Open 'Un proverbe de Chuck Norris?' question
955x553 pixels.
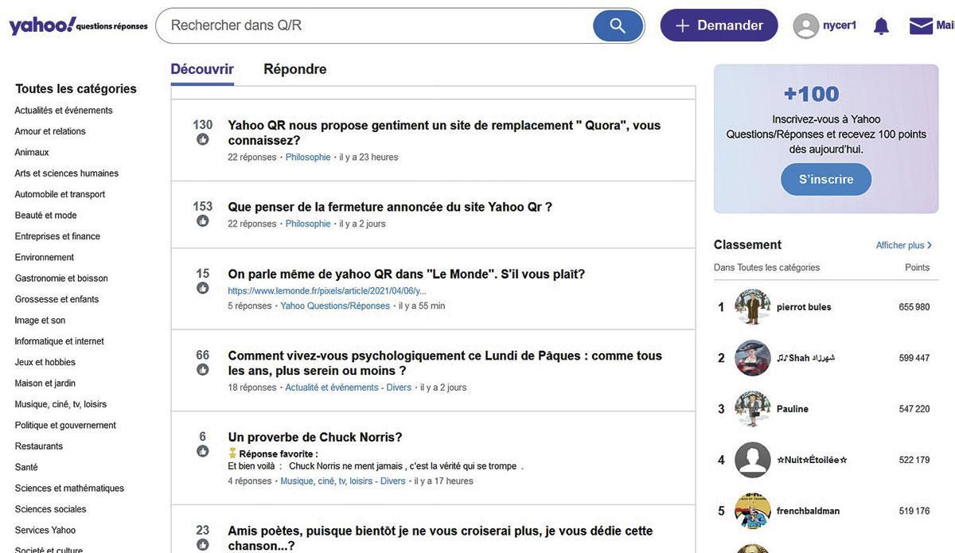(x=315, y=438)
